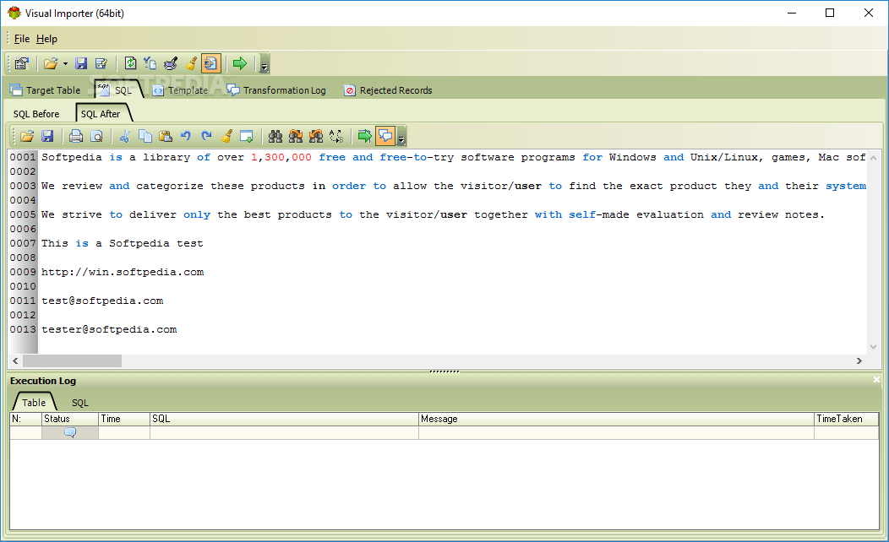Click the paste clipboard icon

166,136
